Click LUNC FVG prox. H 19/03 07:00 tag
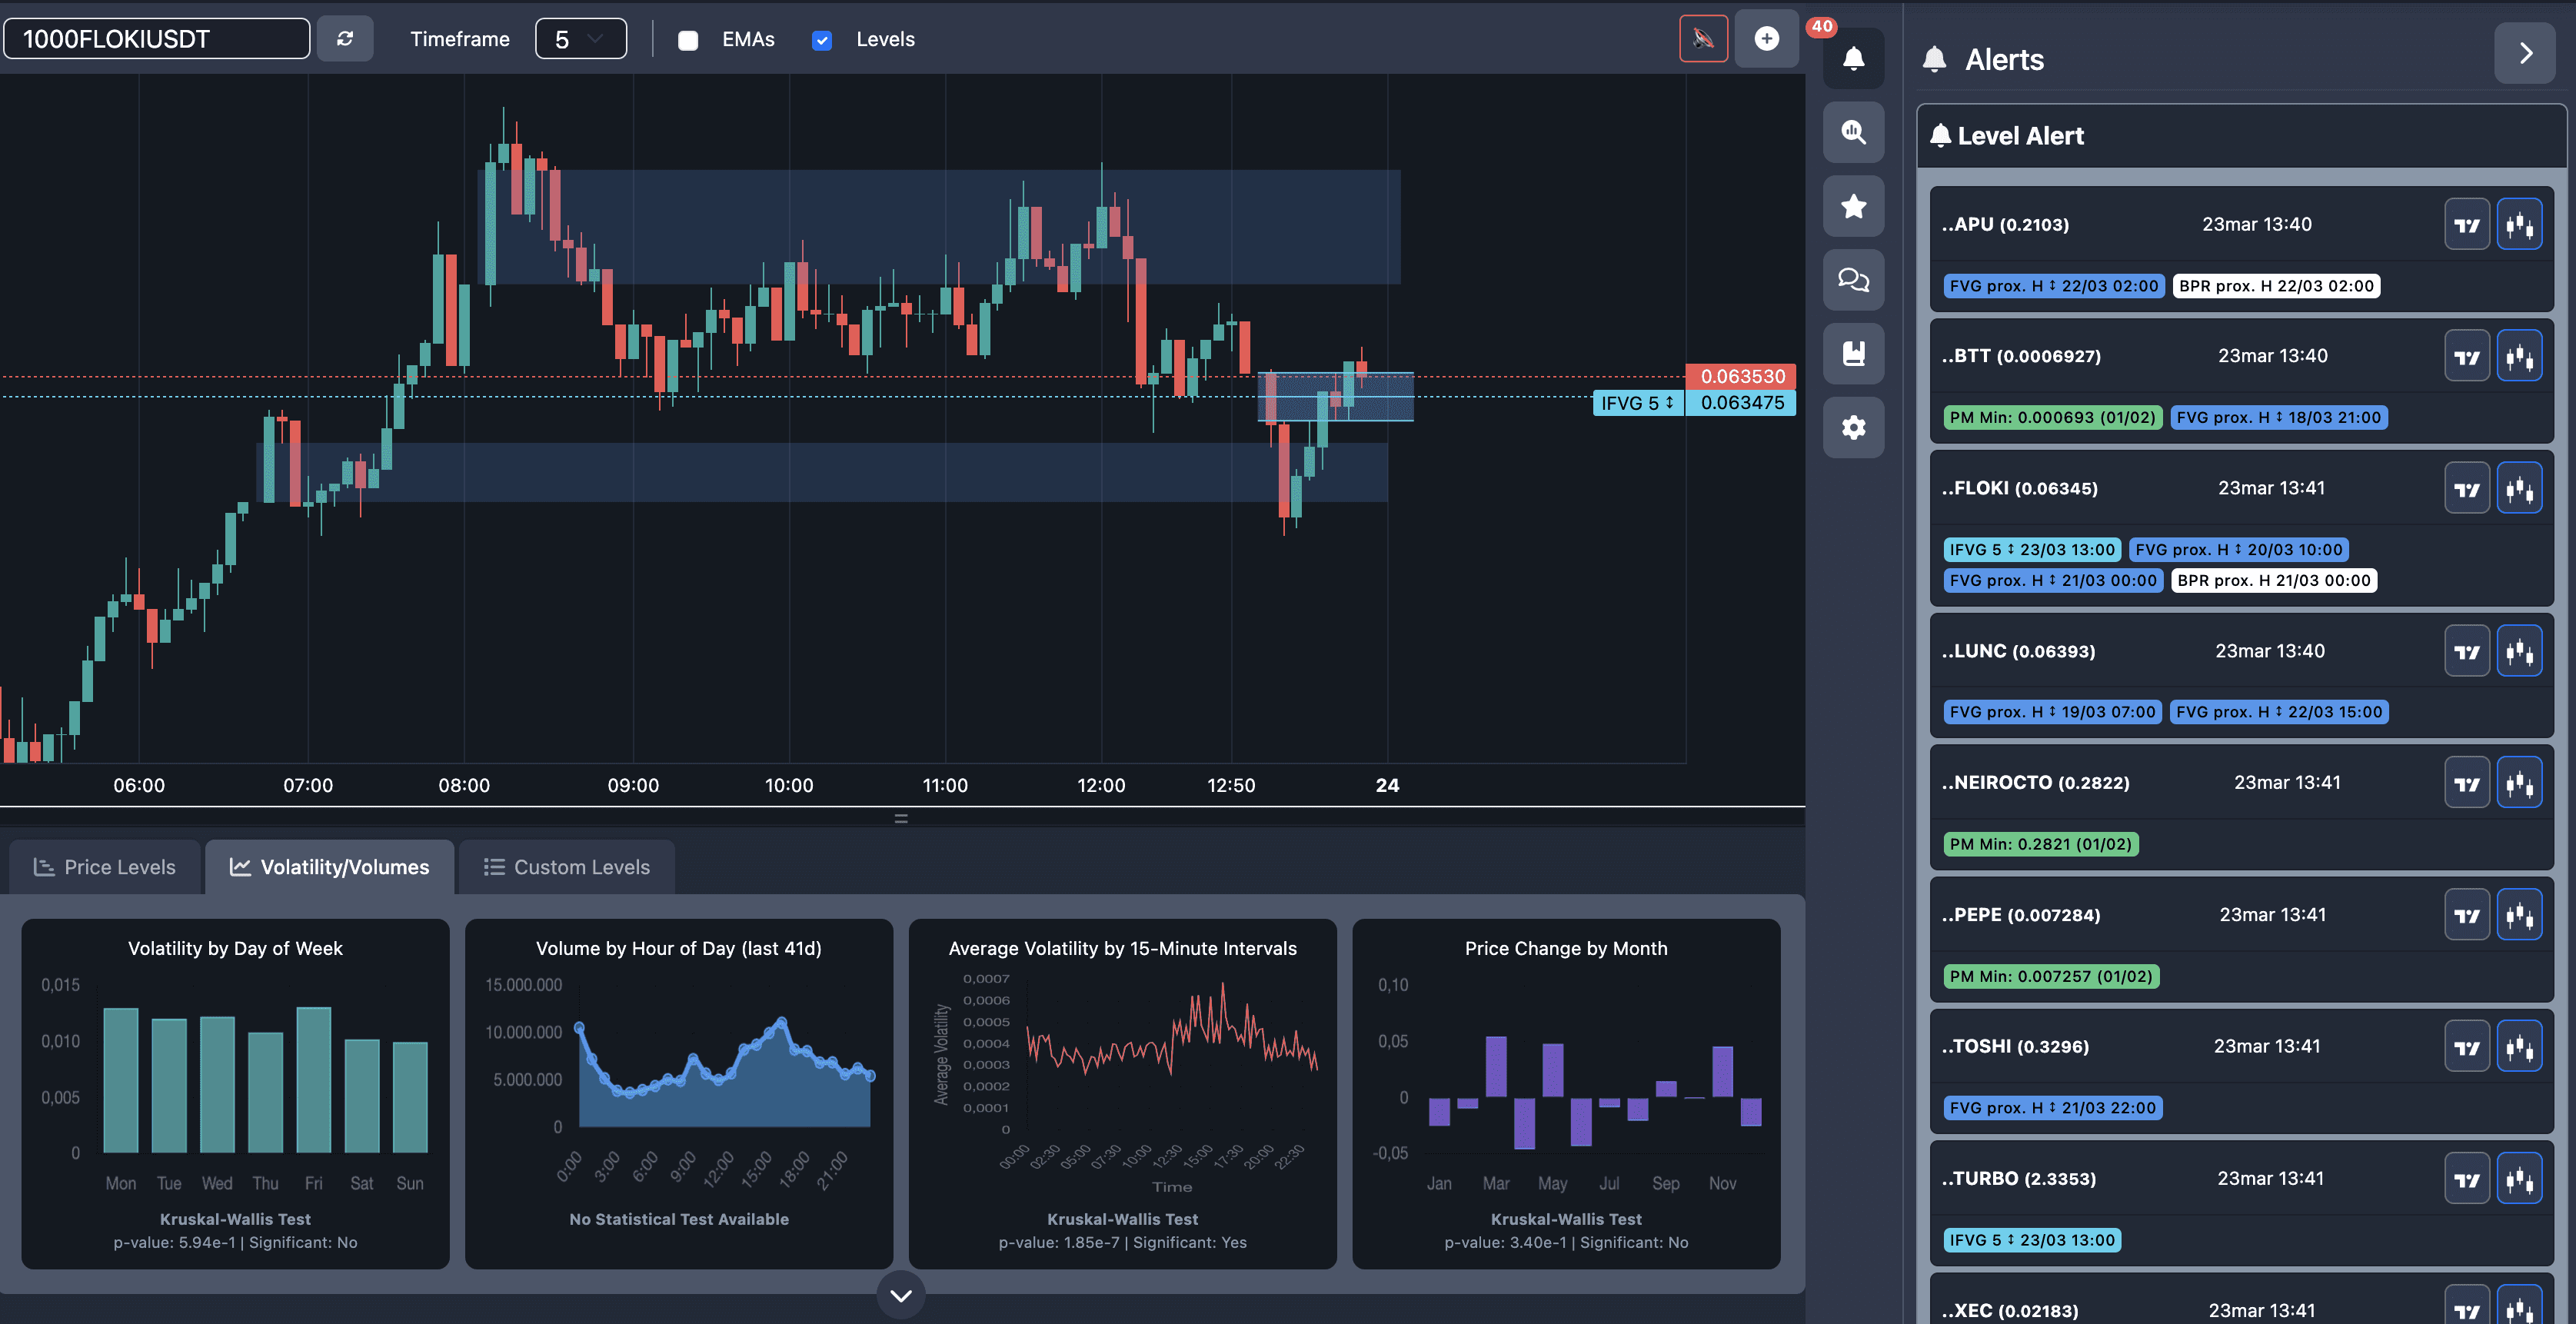 coord(2052,712)
